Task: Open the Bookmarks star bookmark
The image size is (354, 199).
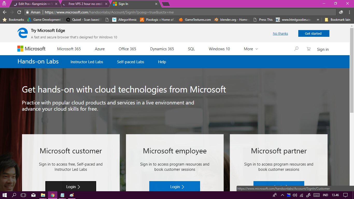Action: click(13, 20)
